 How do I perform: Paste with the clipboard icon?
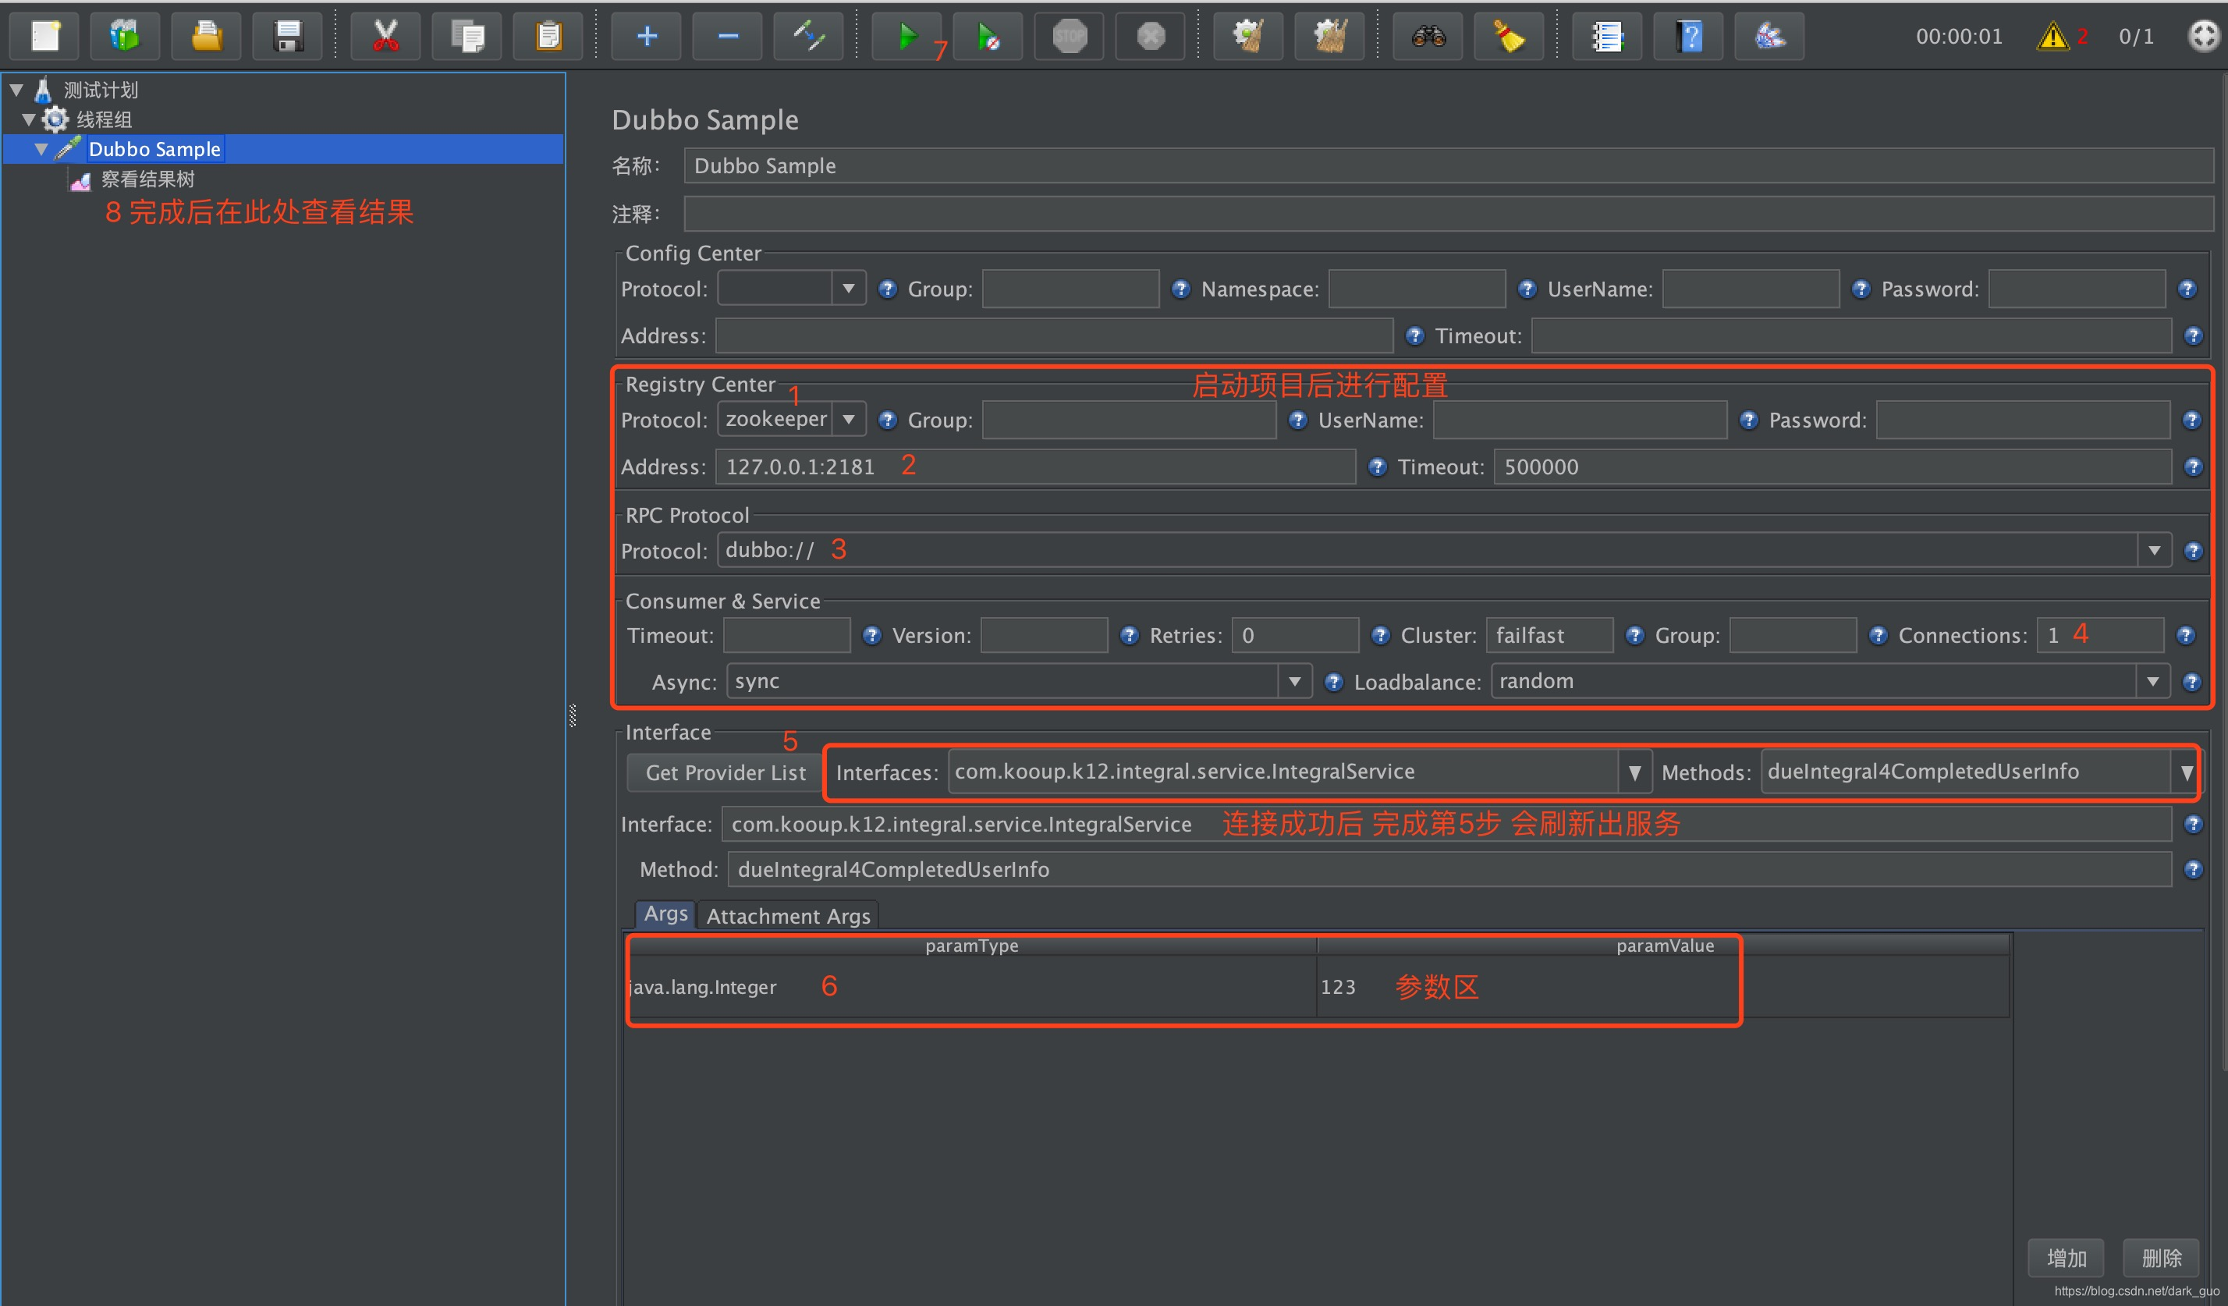[548, 36]
